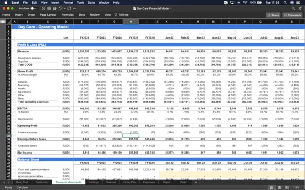The width and height of the screenshot is (305, 190).
Task: Click the previous sheet navigation arrow
Action: pyautogui.click(x=4, y=182)
